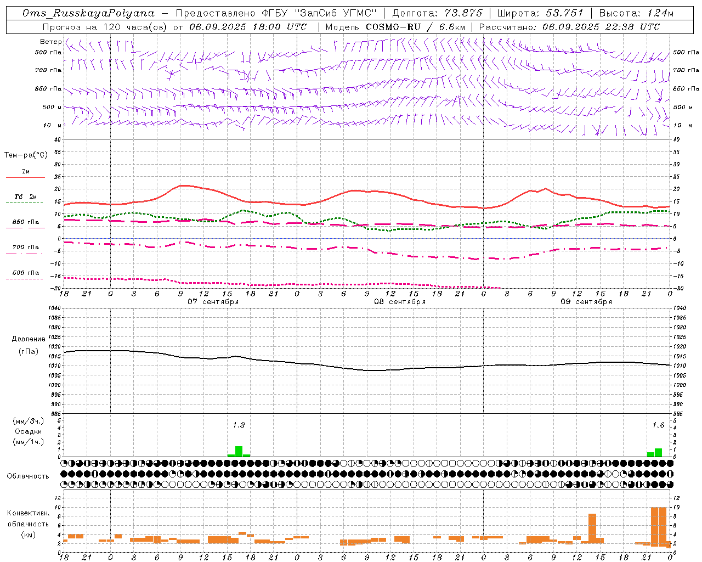The width and height of the screenshot is (702, 562).
Task: Select the Высота: 124м elevation text
Action: coord(636,13)
